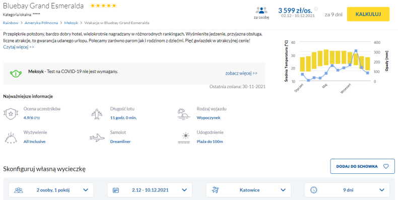398x200 pixels.
Task: Click 'Plaża do 100m' amenity value
Action: point(210,142)
